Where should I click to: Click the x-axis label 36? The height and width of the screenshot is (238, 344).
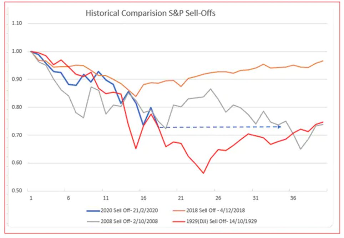293,198
